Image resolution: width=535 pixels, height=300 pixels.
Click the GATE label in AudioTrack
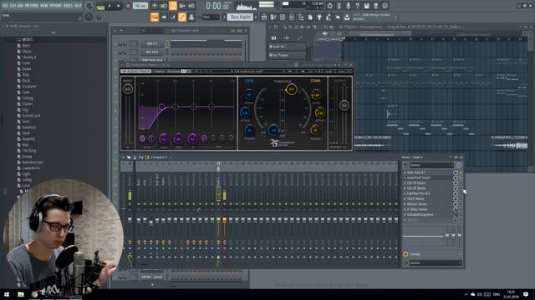pyautogui.click(x=249, y=81)
